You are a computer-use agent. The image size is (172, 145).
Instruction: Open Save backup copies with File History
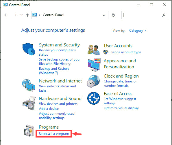[60, 61]
